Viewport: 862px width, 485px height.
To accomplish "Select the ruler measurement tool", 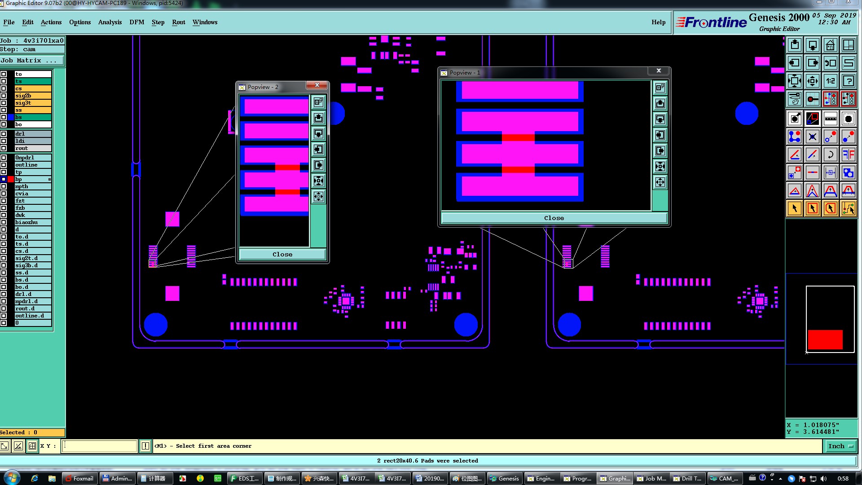I will [x=830, y=119].
